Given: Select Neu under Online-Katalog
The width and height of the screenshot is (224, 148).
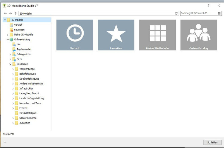Looking at the screenshot, I should (19, 44).
